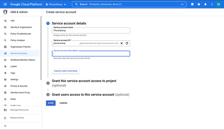
Task: Activate Cloud Shell icon
Action: pyautogui.click(x=192, y=4)
